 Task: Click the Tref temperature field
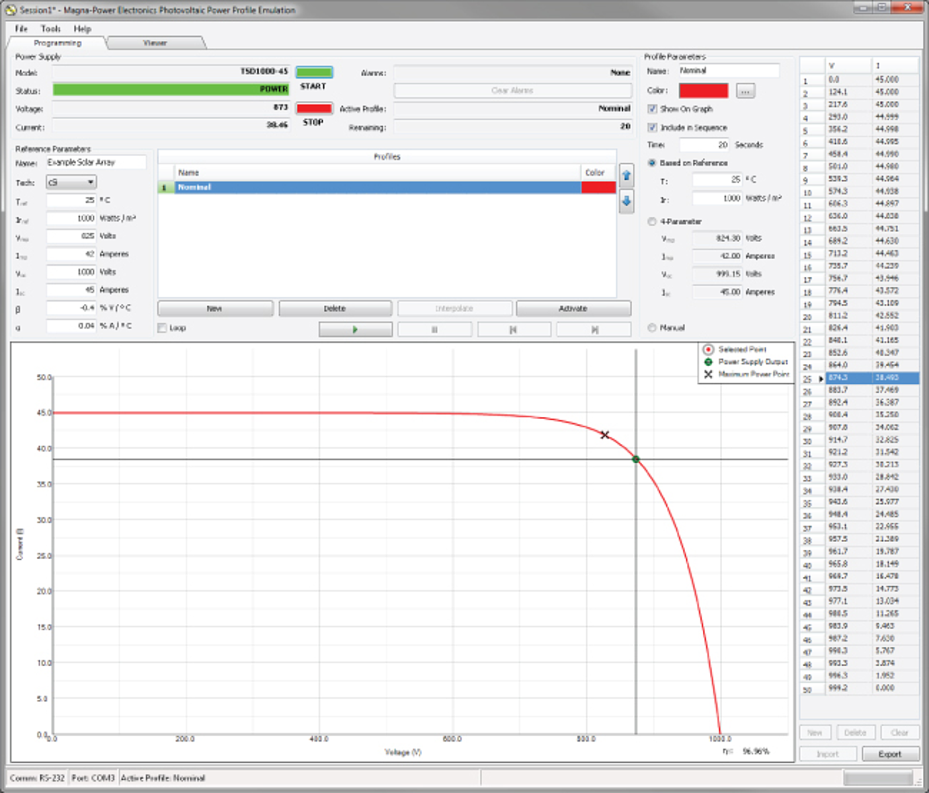[71, 200]
